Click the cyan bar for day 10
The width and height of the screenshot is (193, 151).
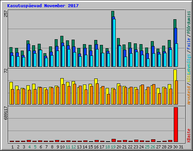click(x=63, y=56)
